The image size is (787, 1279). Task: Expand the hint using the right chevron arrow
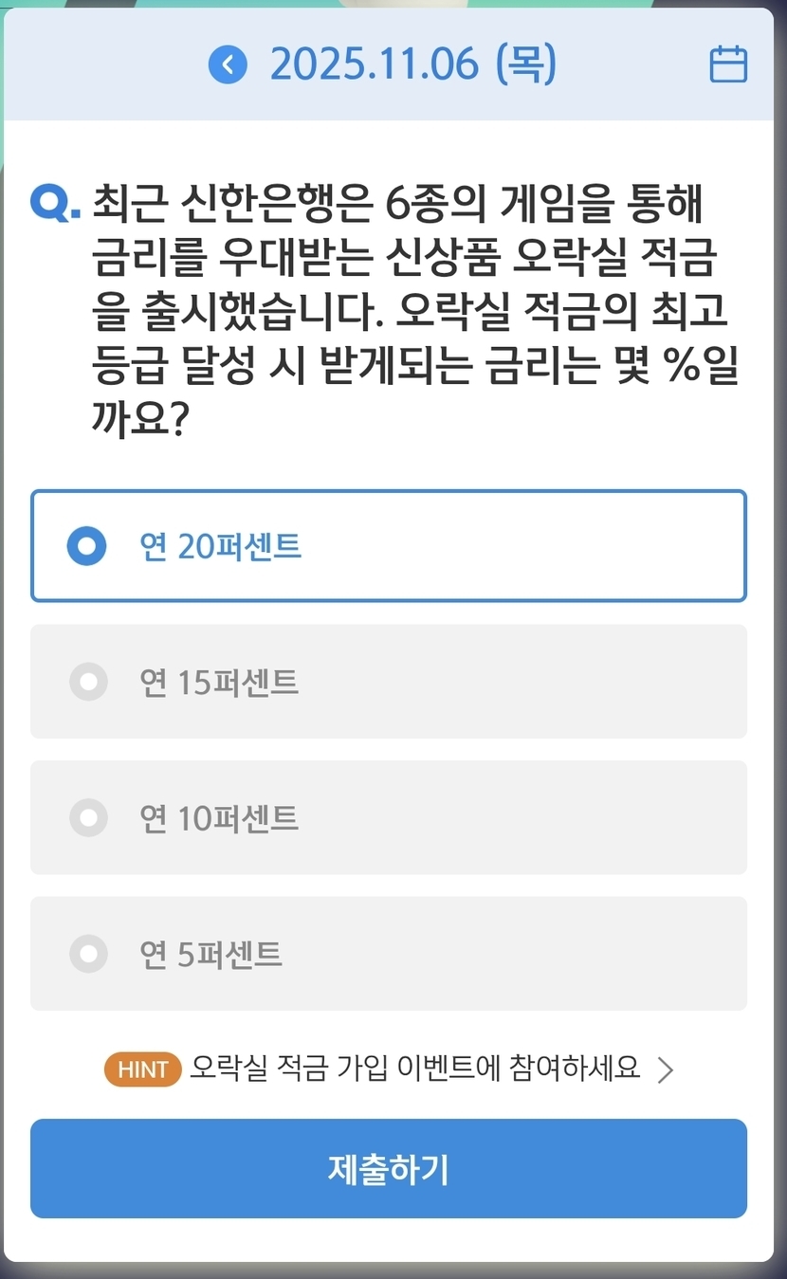click(x=666, y=1070)
